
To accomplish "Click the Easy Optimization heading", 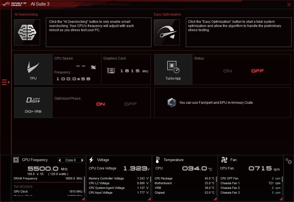I will tap(168, 14).
